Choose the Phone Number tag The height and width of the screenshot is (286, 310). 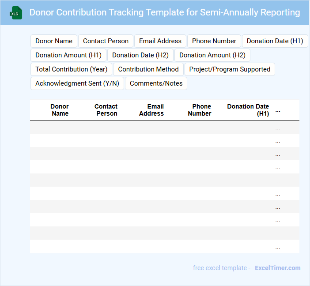pos(214,41)
